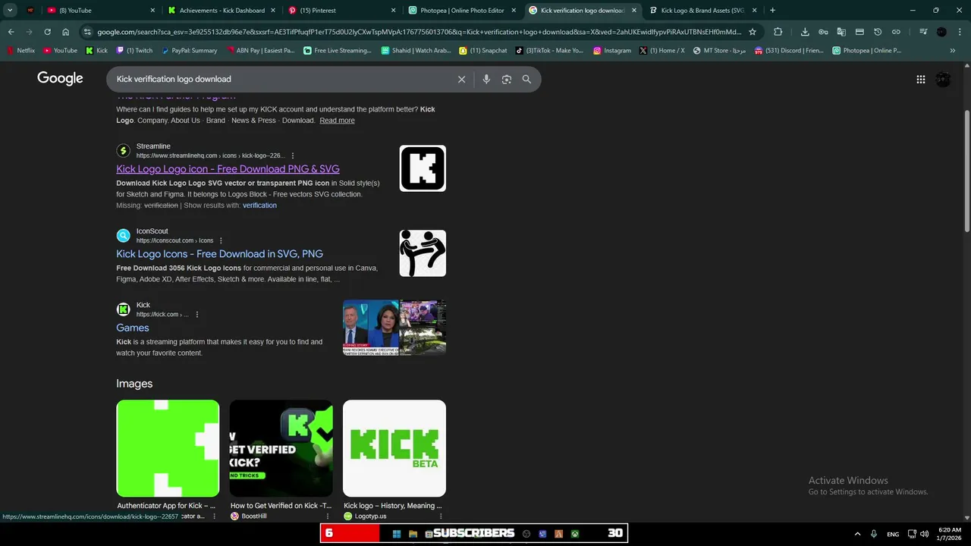Click the taskbar microphone icon
This screenshot has width=971, height=546.
coord(874,534)
